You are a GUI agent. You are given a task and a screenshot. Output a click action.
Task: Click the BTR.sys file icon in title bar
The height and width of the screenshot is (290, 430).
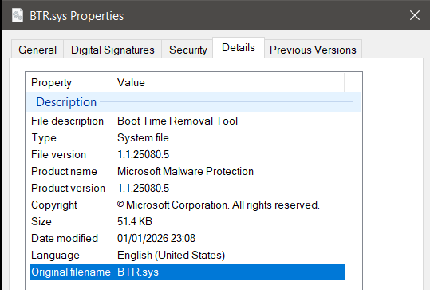point(18,15)
